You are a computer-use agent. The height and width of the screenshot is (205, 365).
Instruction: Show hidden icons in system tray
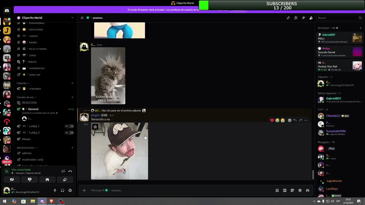point(314,201)
